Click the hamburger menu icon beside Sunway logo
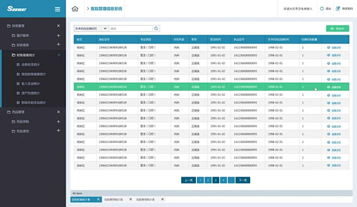357x207 pixels. pyautogui.click(x=58, y=9)
